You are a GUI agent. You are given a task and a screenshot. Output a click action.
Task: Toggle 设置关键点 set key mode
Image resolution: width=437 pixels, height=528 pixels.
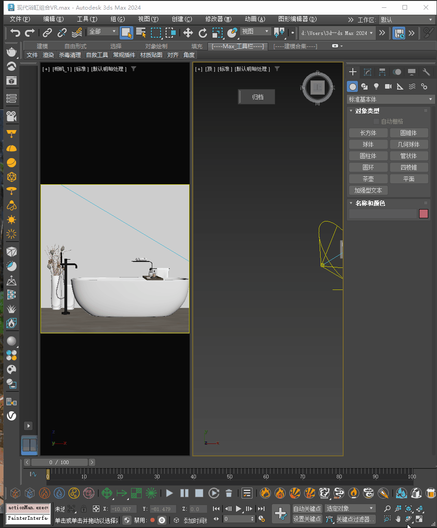(307, 519)
